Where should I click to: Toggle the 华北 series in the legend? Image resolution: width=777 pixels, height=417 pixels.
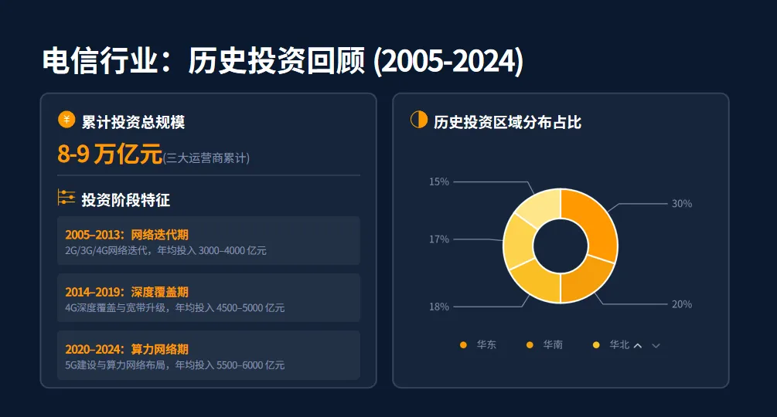pos(611,344)
